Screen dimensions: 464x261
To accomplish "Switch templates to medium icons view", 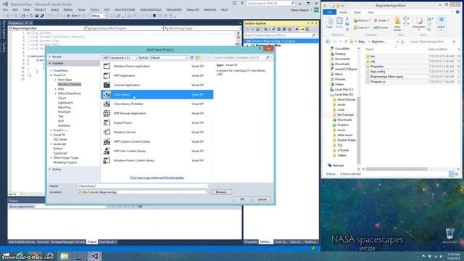I will pyautogui.click(x=198, y=57).
